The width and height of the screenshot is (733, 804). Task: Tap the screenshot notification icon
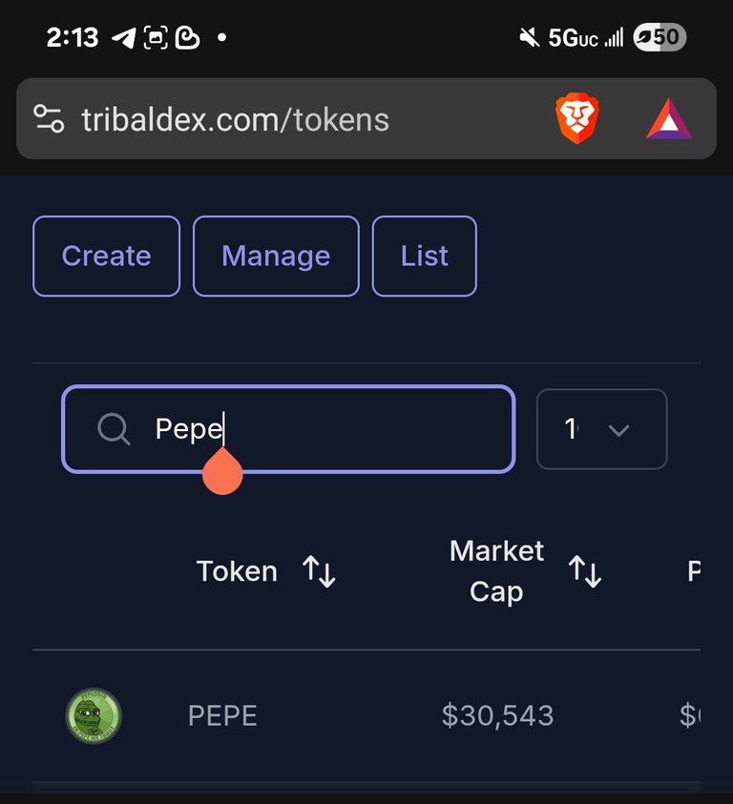pyautogui.click(x=156, y=37)
